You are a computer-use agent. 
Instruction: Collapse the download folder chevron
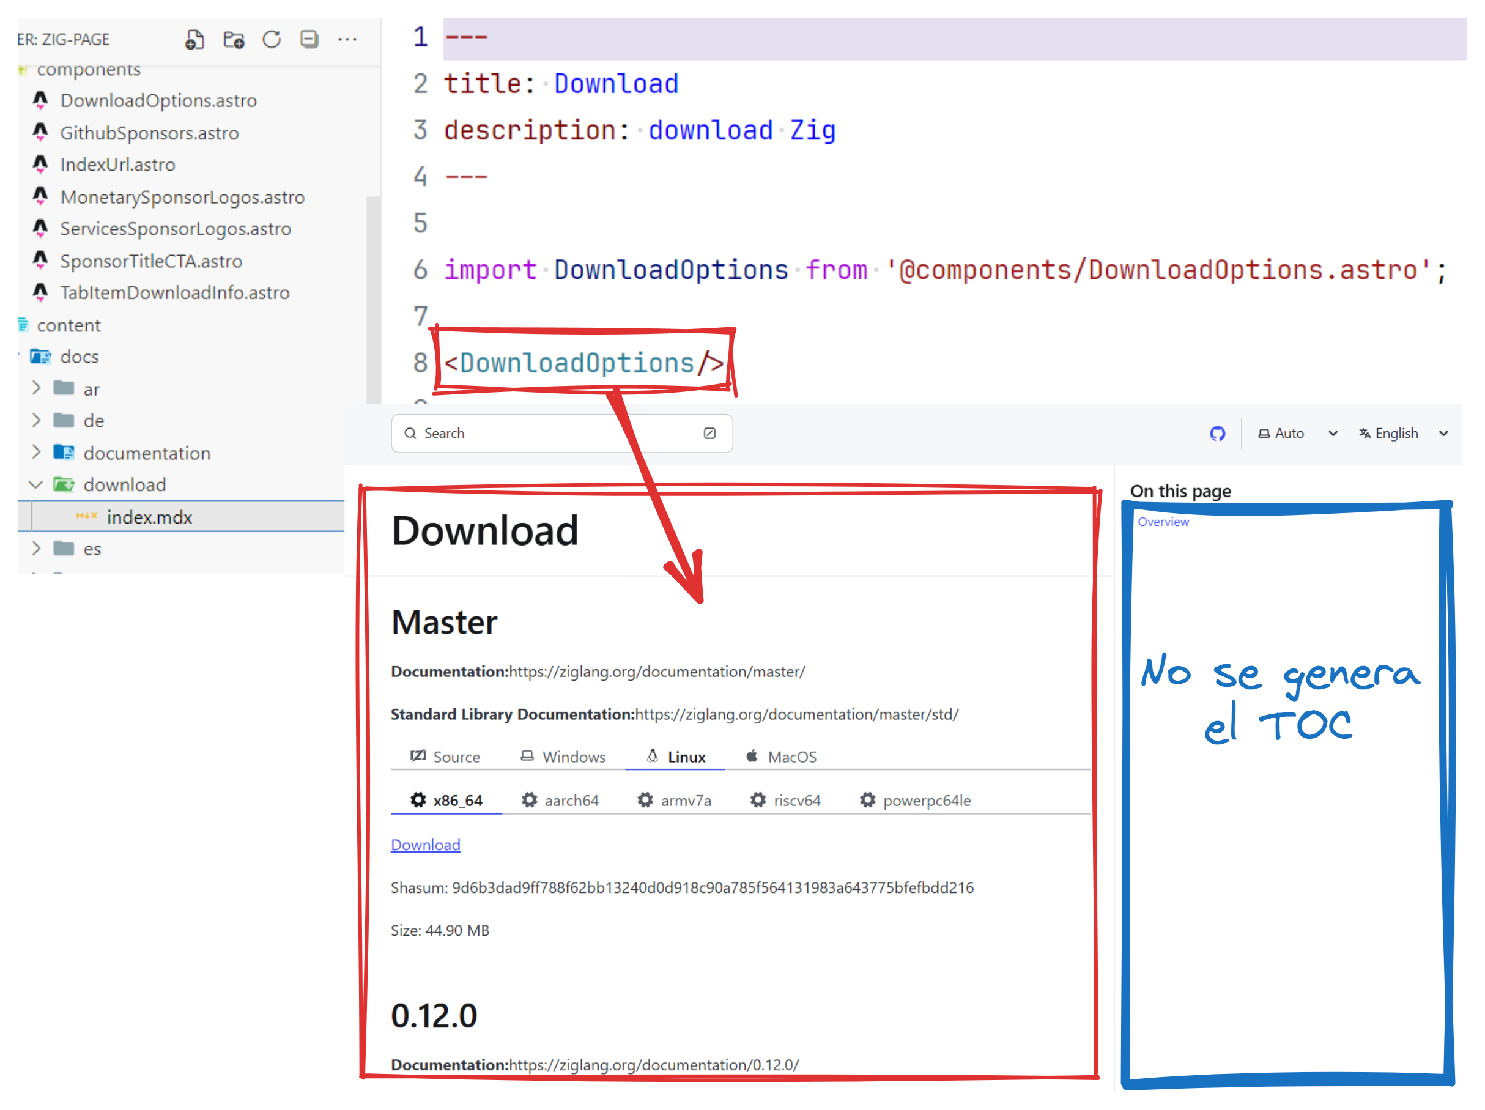point(36,484)
